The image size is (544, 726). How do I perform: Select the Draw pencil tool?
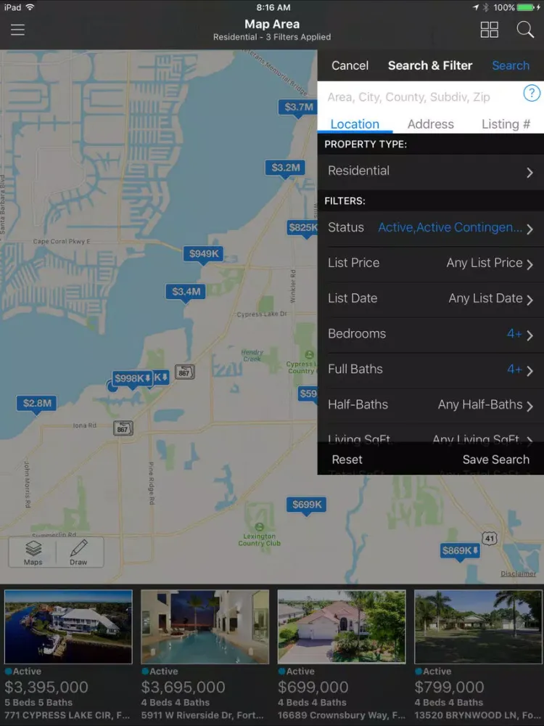[x=78, y=552]
